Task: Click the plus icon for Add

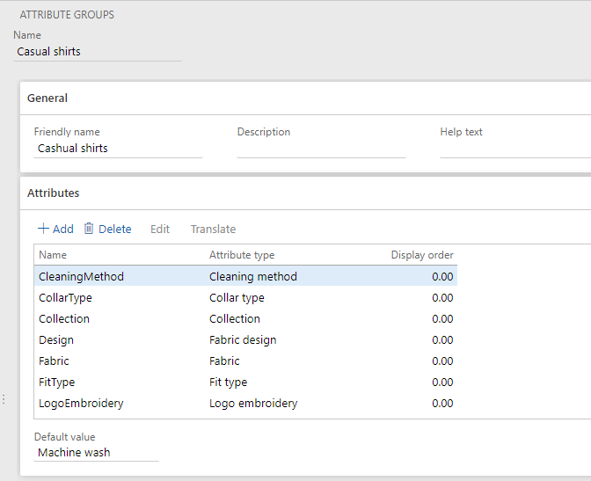Action: [43, 229]
